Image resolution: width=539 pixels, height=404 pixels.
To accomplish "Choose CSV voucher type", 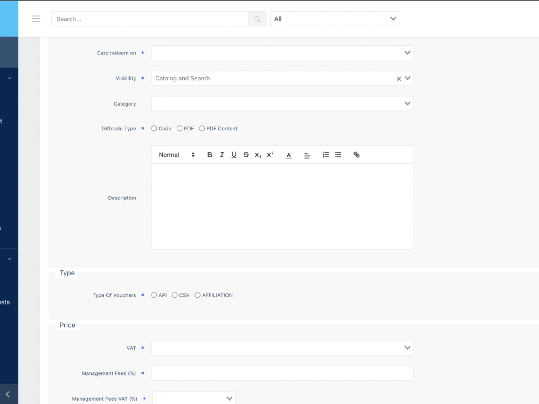I will coord(175,295).
